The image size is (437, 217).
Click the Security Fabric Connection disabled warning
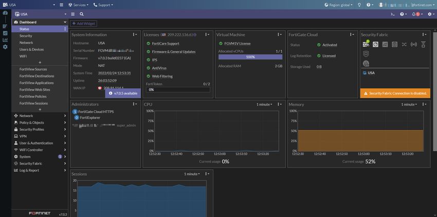tap(395, 93)
